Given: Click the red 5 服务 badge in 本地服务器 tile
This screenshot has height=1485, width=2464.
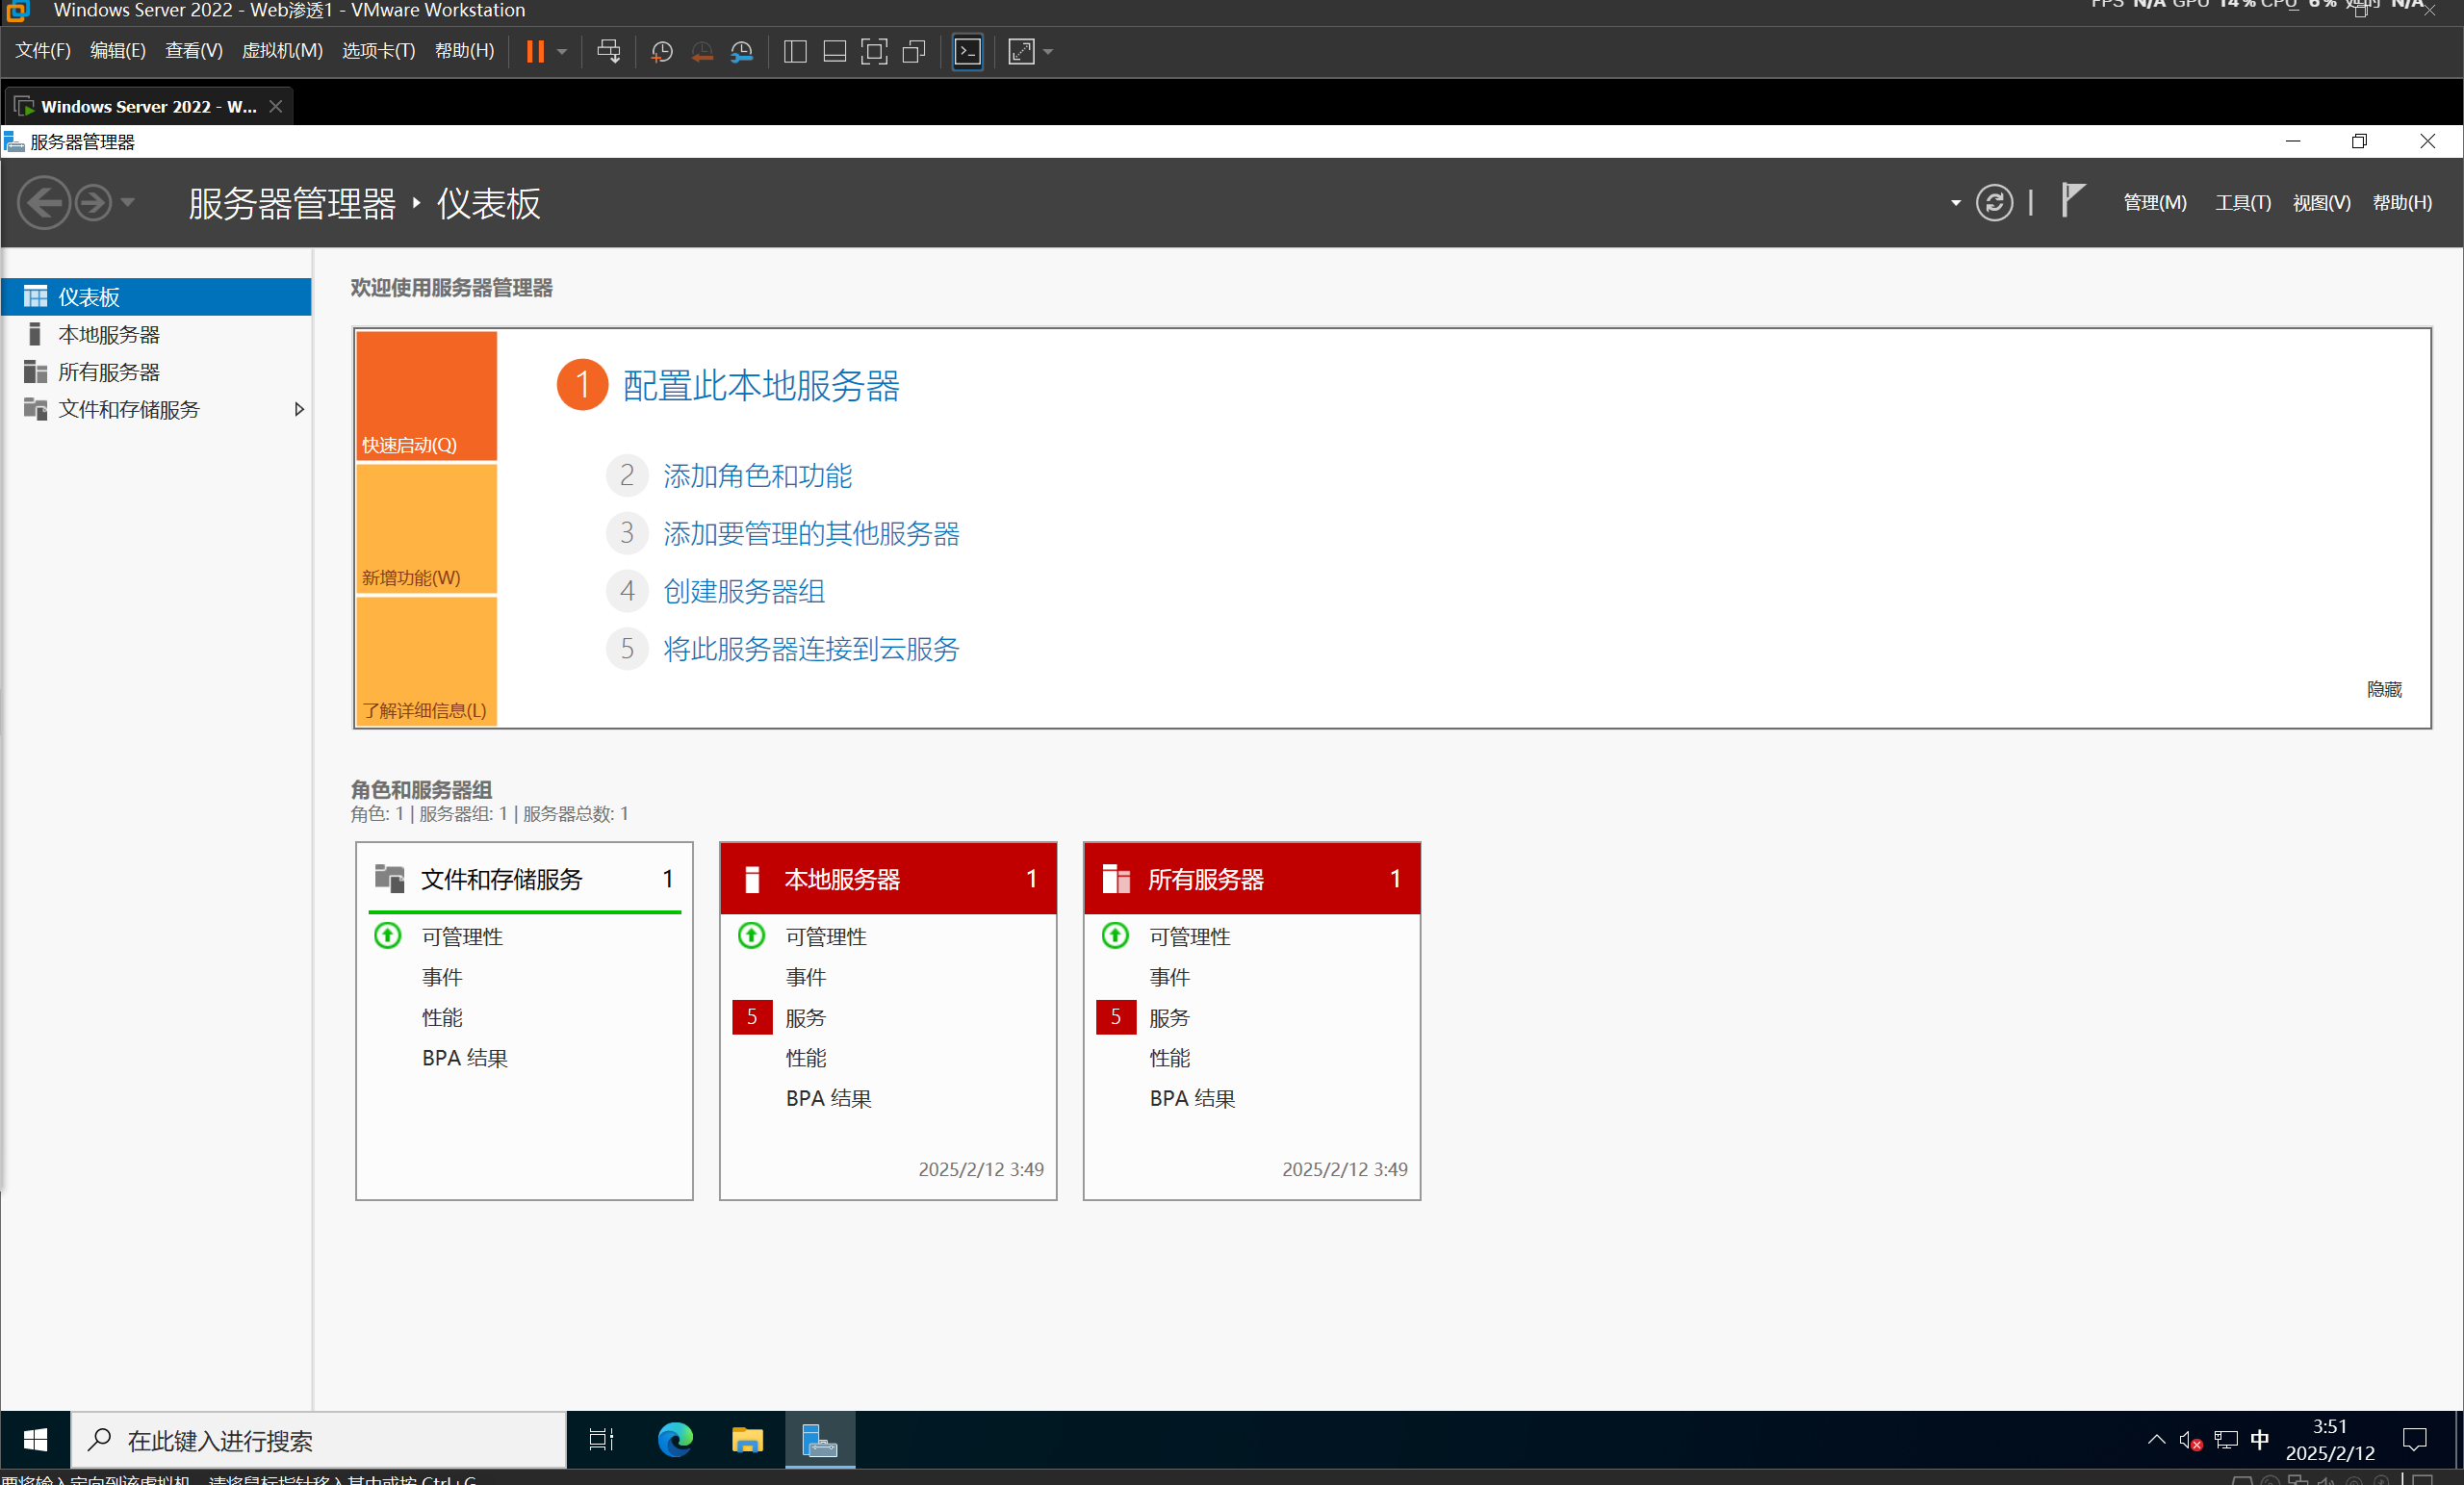Looking at the screenshot, I should 752,1017.
